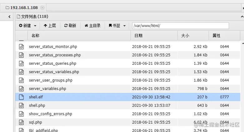This screenshot has width=244, height=132.
Task: Go to 主目录 (Home directory)
Action: 92,26
